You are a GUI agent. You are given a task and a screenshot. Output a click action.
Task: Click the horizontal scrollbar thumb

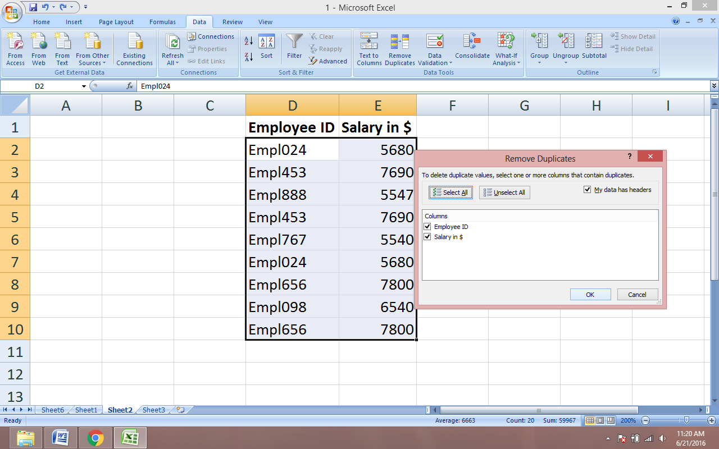tap(539, 410)
